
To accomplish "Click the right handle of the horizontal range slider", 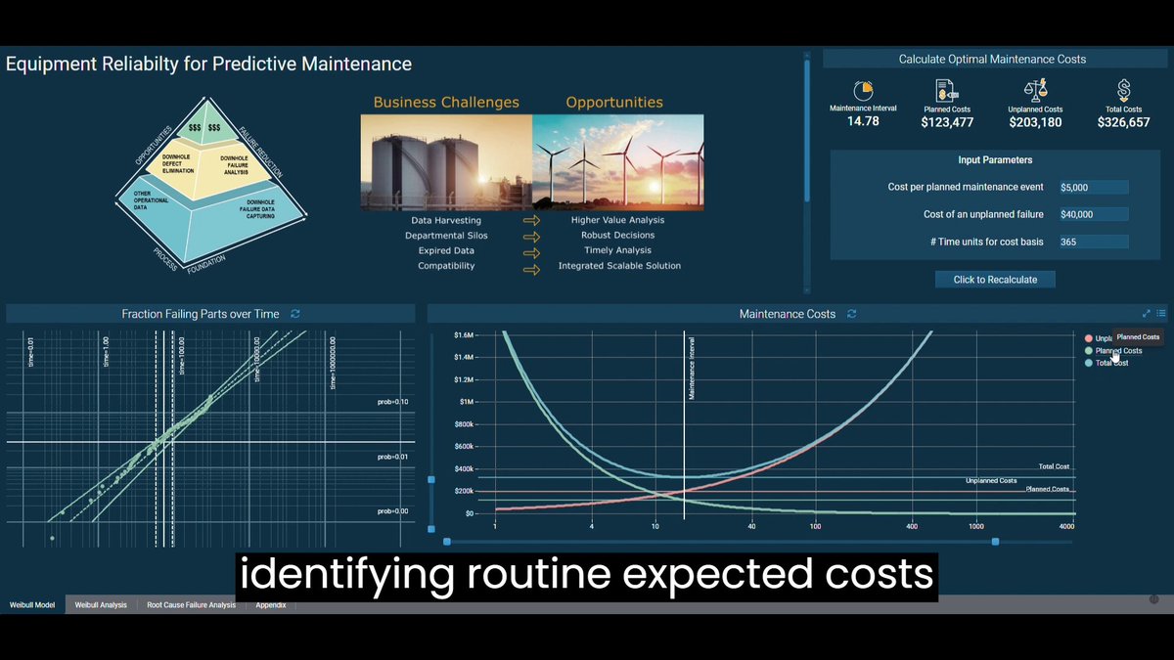I will pos(996,541).
